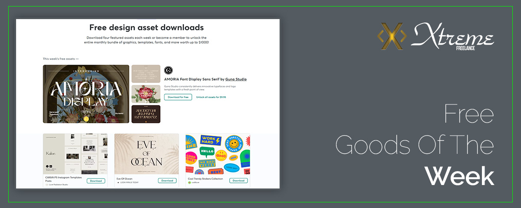Download the Eve Of Ocean font

pyautogui.click(x=167, y=180)
